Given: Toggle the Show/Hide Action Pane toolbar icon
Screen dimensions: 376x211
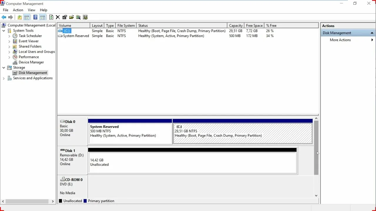Looking at the screenshot, I should click(x=43, y=17).
